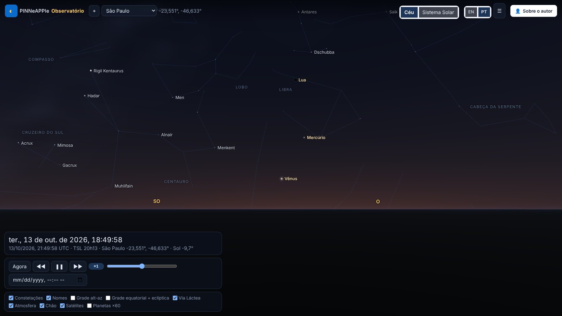
Task: Toggle the Chão checkbox
Action: point(42,305)
